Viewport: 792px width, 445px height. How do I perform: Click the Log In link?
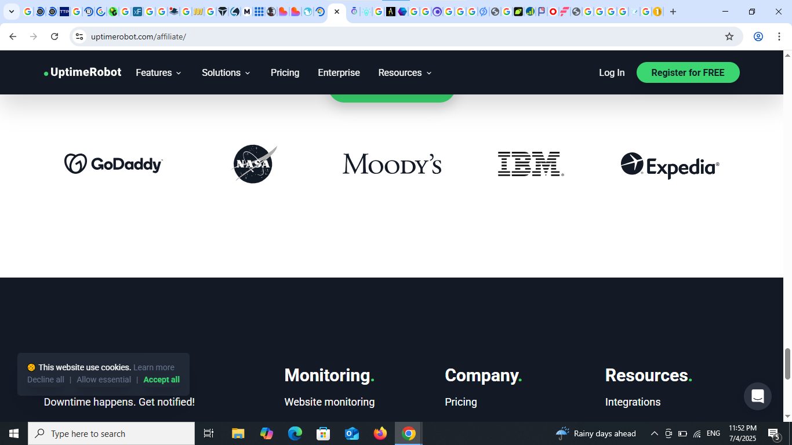pos(612,72)
